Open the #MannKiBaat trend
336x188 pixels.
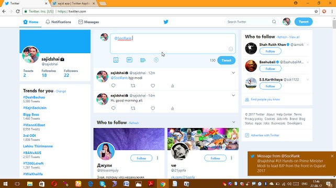(34, 125)
